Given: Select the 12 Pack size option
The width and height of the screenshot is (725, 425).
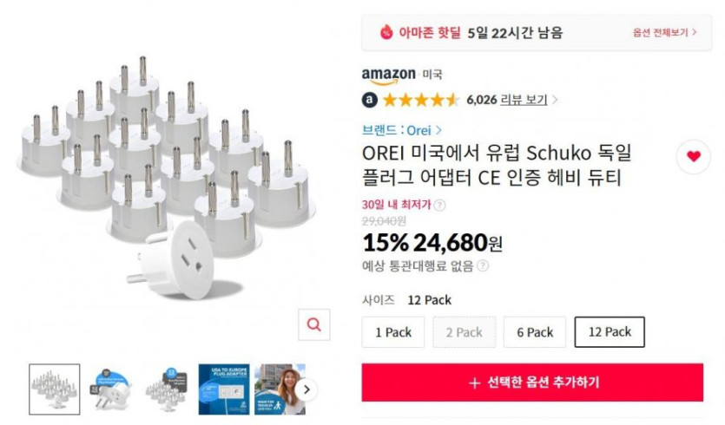Looking at the screenshot, I should coord(610,332).
